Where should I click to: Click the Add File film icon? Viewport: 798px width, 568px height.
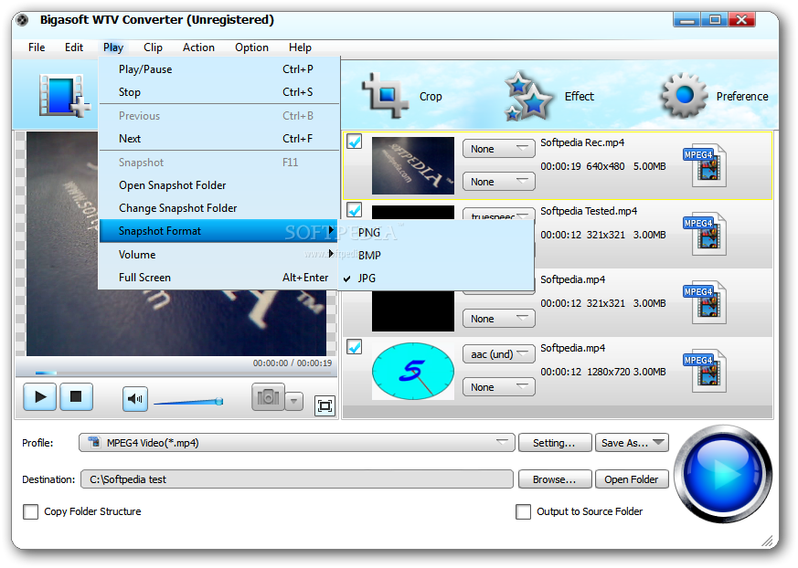64,96
